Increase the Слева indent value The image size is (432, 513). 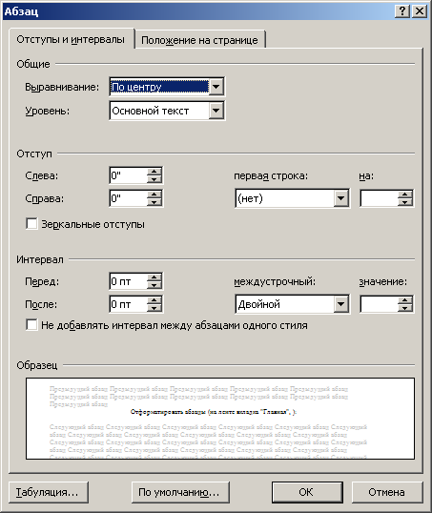pyautogui.click(x=154, y=172)
